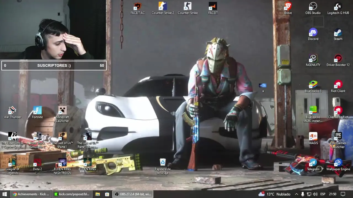
Task: Launch Telegram from the desktop
Action: 313,165
